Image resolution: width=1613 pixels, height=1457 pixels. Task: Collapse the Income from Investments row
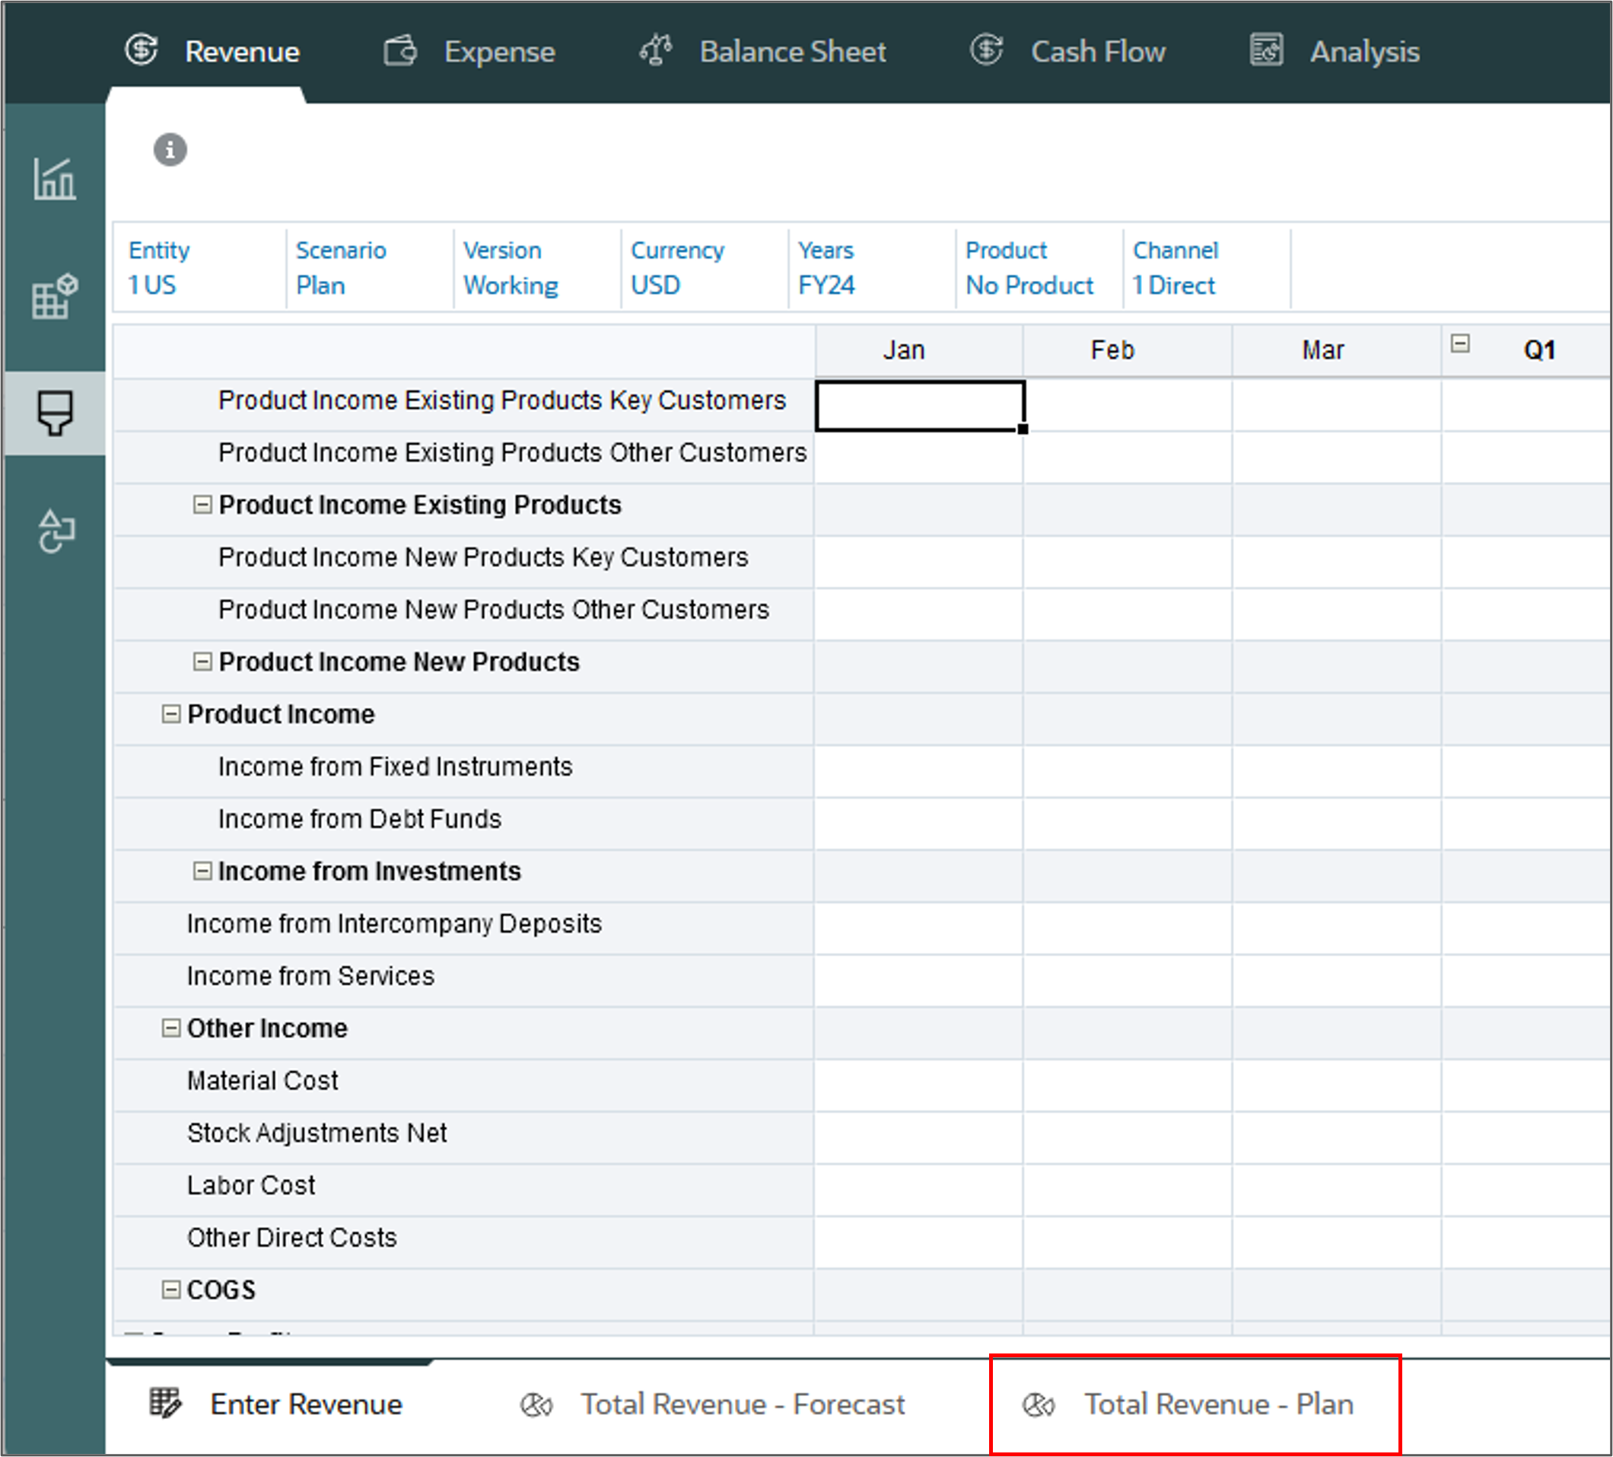tap(202, 871)
